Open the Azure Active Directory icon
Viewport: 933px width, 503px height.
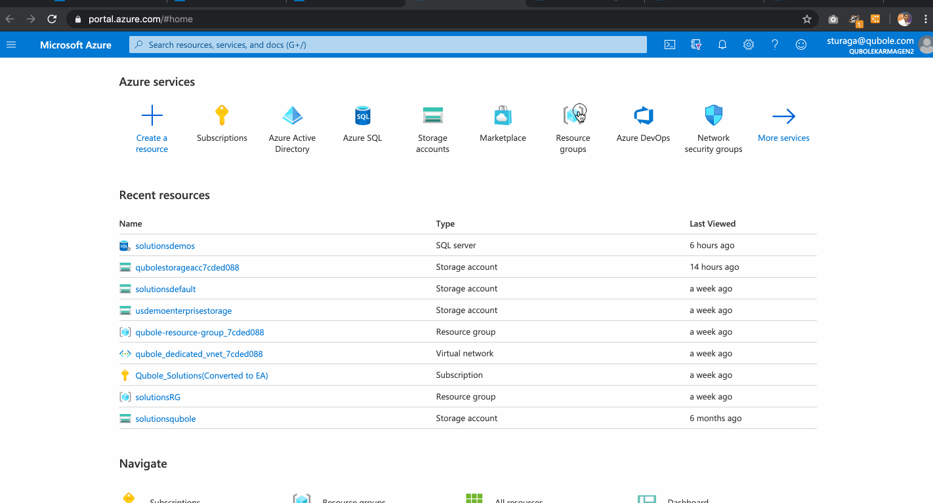pos(293,116)
